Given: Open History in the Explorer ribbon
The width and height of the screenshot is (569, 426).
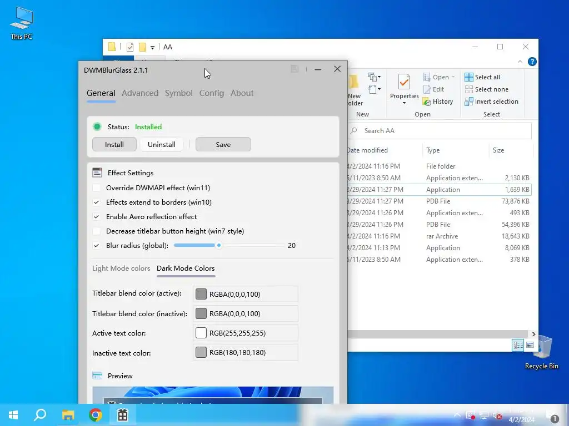Looking at the screenshot, I should [438, 102].
